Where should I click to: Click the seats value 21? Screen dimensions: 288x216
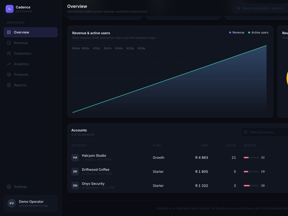pyautogui.click(x=234, y=158)
